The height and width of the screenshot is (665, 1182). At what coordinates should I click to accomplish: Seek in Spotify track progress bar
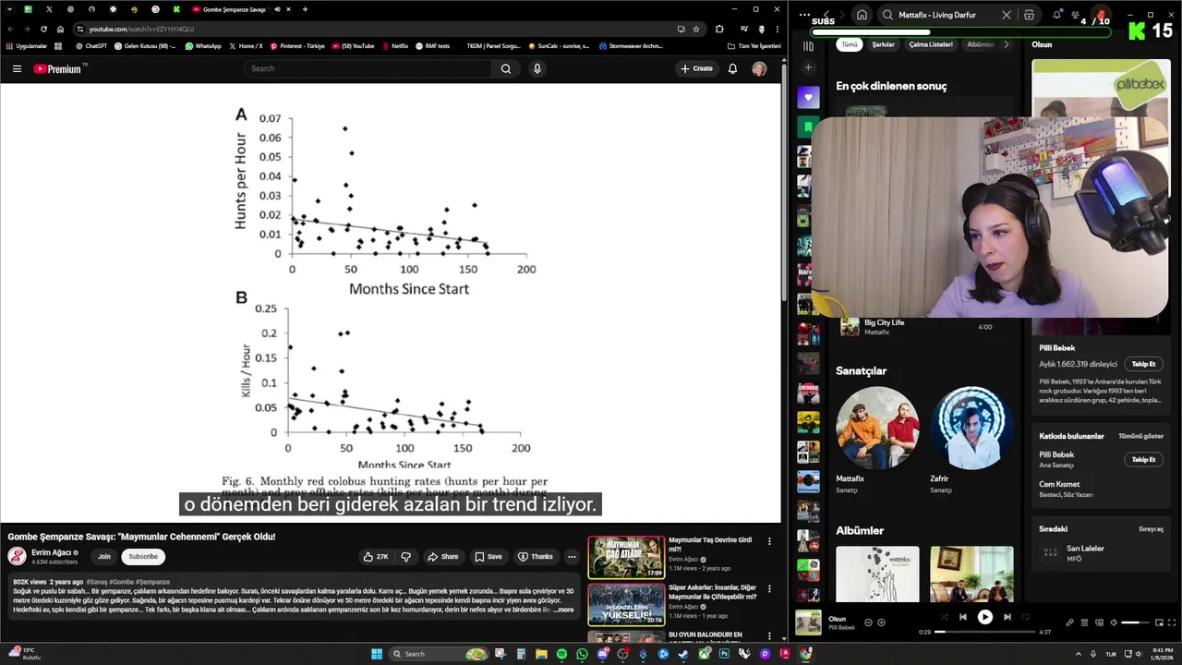985,632
